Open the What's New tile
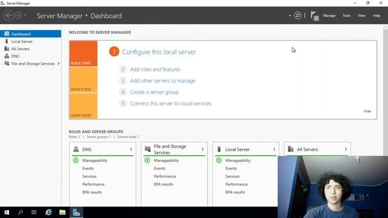Viewport: 388px width, 218px height. pyautogui.click(x=84, y=80)
